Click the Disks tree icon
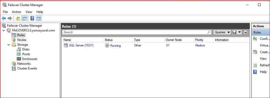Image resolution: width=270 pixels, height=98 pixels. tap(19, 49)
